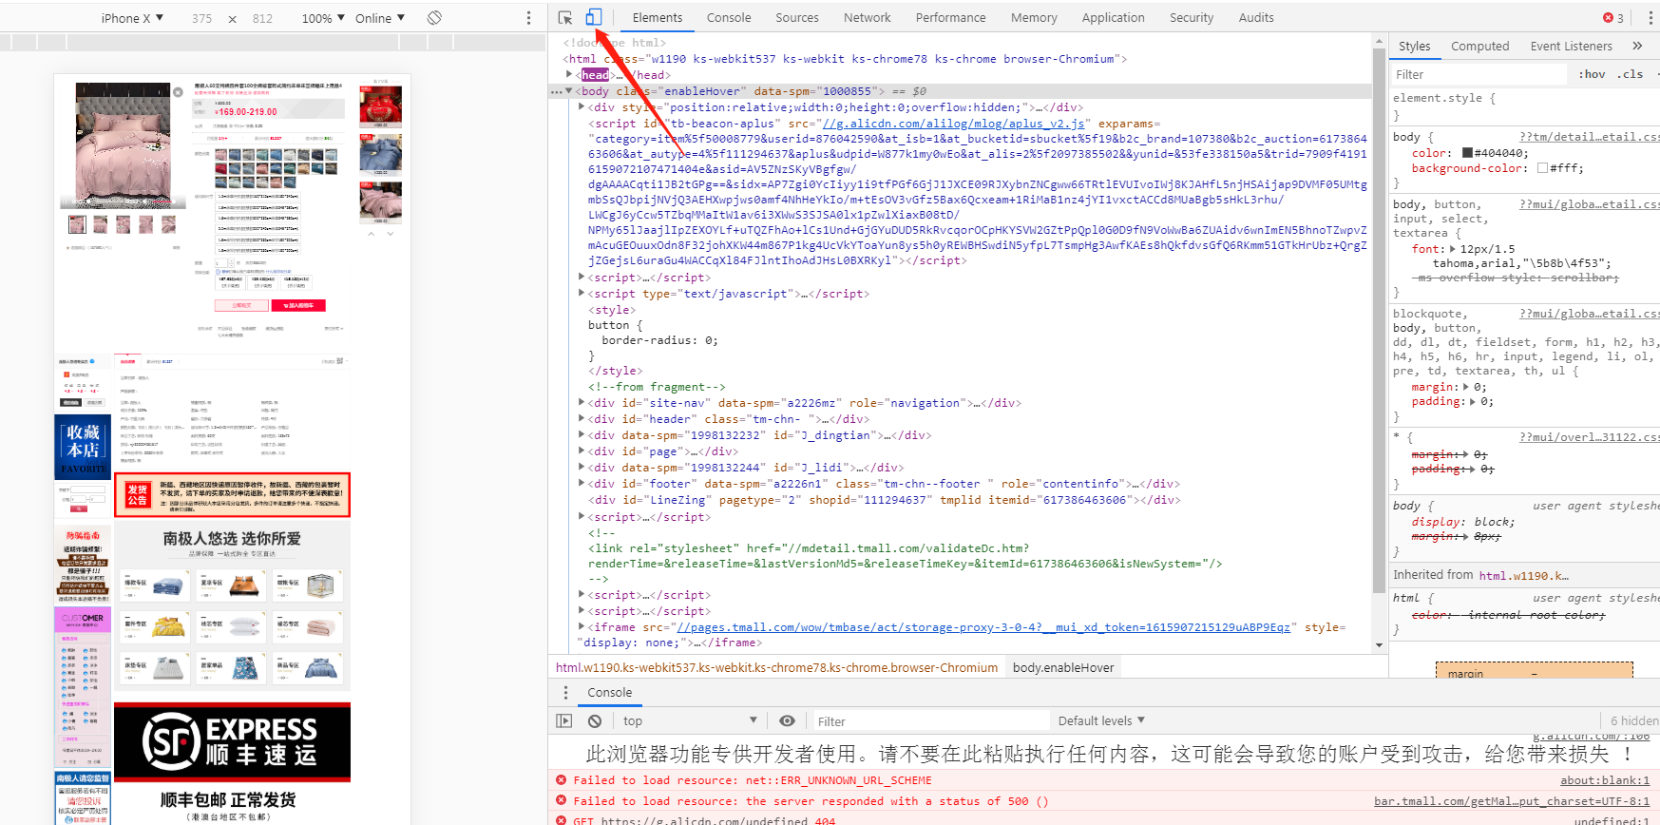Click the red add-to-cart button
The height and width of the screenshot is (825, 1660).
(298, 305)
